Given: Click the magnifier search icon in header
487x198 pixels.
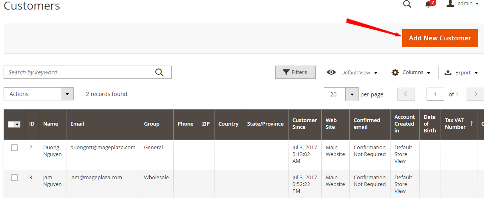Looking at the screenshot, I should pyautogui.click(x=407, y=4).
